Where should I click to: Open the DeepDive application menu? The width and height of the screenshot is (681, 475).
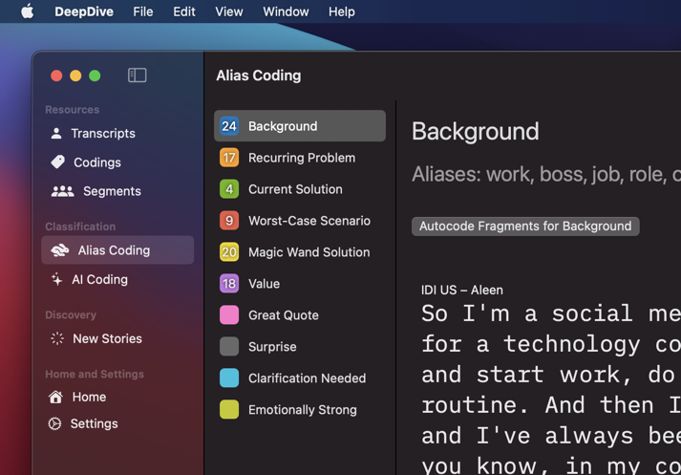[84, 11]
